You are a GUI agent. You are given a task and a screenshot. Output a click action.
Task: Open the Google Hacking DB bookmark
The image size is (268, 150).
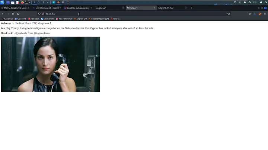(99, 19)
